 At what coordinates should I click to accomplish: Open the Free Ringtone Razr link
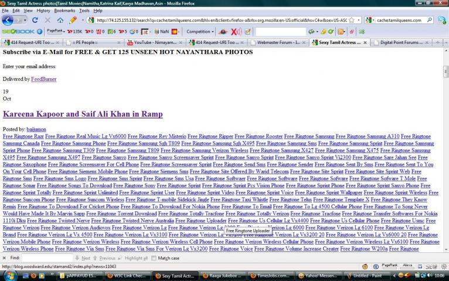tap(23, 136)
